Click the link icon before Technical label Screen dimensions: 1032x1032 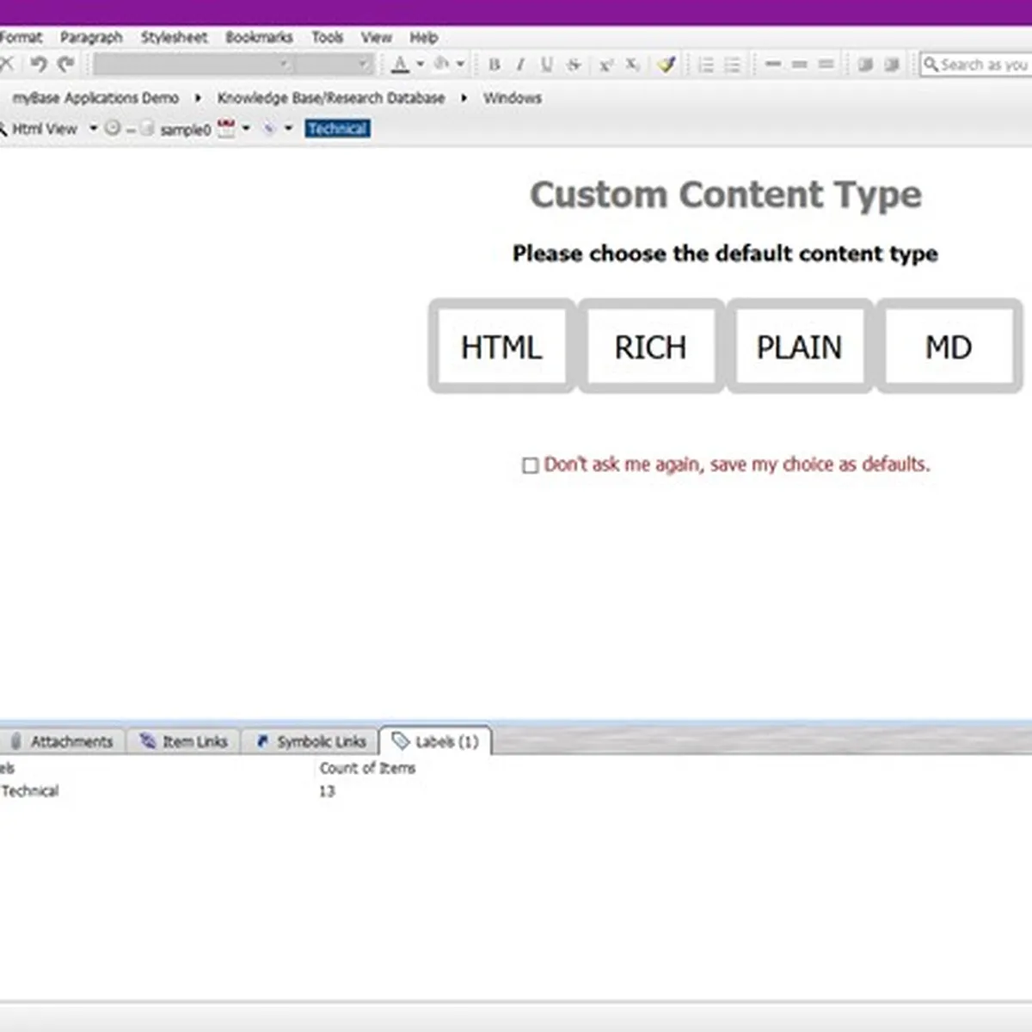click(x=269, y=128)
